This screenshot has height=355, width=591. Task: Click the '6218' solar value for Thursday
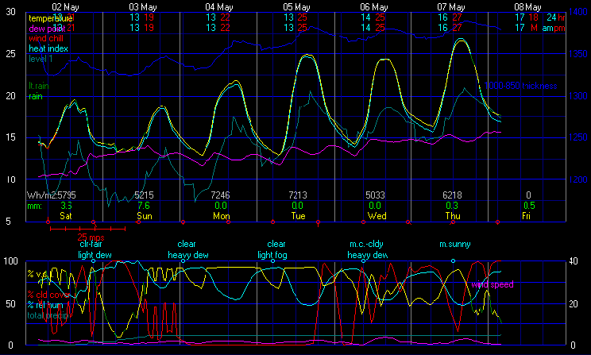452,195
